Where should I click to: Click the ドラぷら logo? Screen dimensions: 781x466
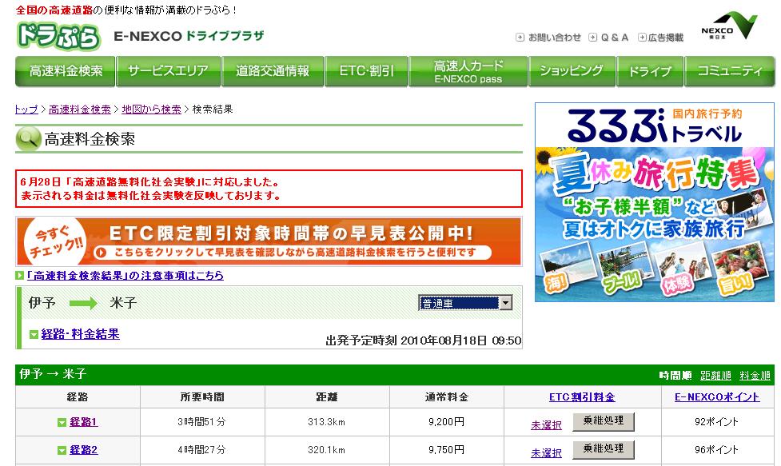[x=58, y=36]
